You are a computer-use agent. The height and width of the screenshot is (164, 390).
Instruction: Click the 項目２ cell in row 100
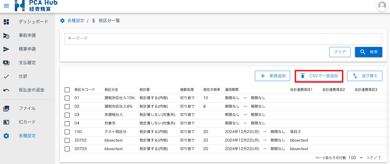pyautogui.click(x=295, y=132)
